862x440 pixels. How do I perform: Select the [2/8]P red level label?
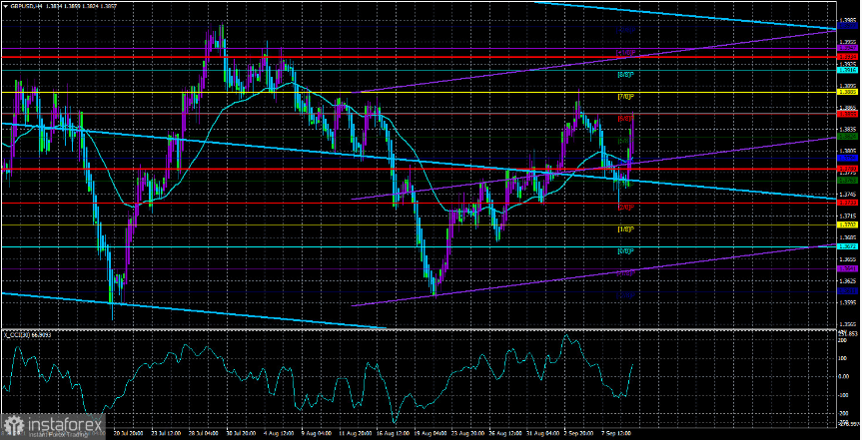coord(626,208)
